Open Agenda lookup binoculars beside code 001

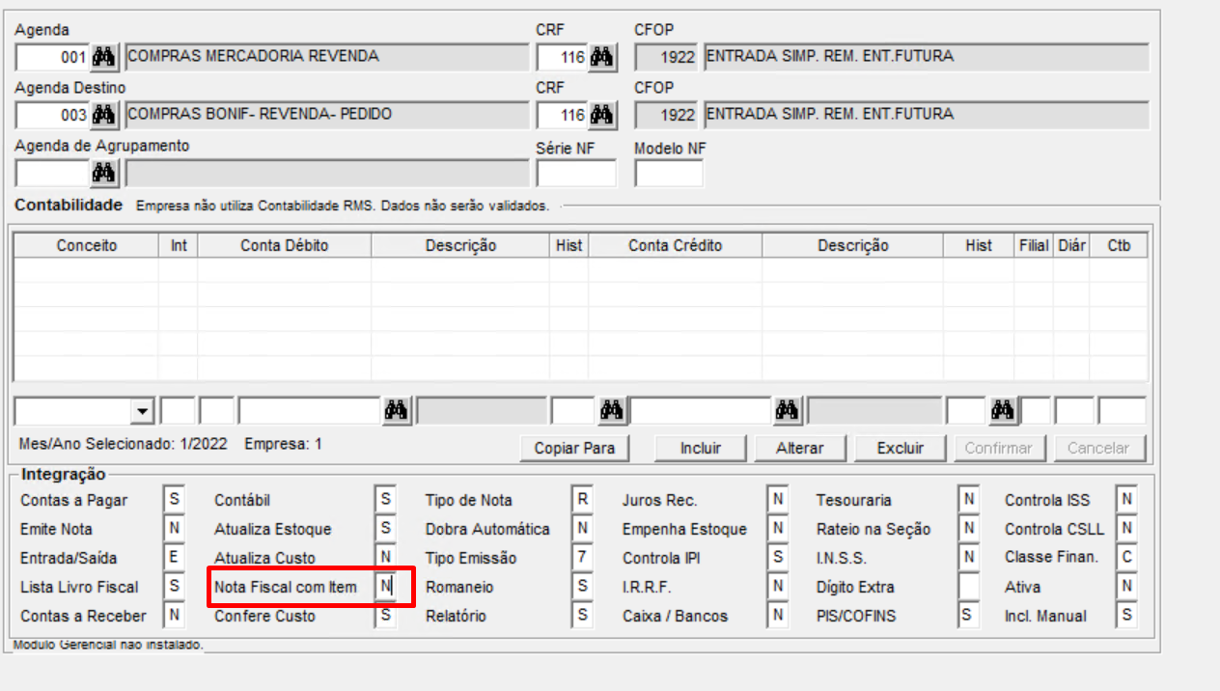coord(104,57)
